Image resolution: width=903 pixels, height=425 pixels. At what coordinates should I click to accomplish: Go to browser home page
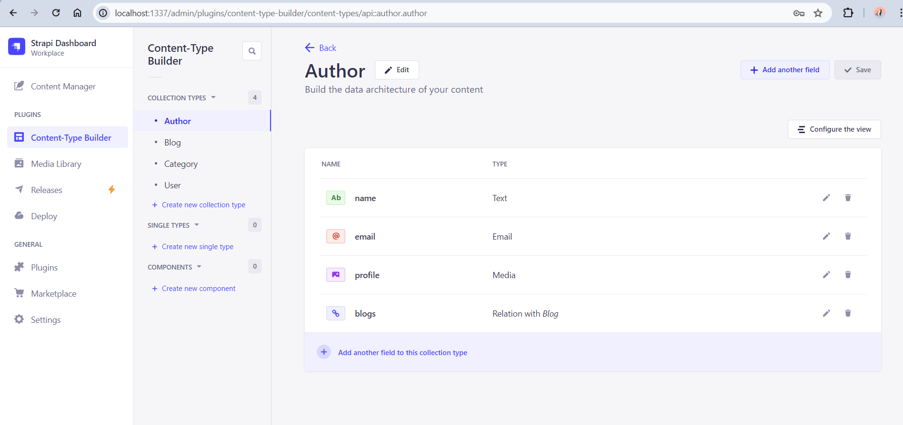point(77,13)
